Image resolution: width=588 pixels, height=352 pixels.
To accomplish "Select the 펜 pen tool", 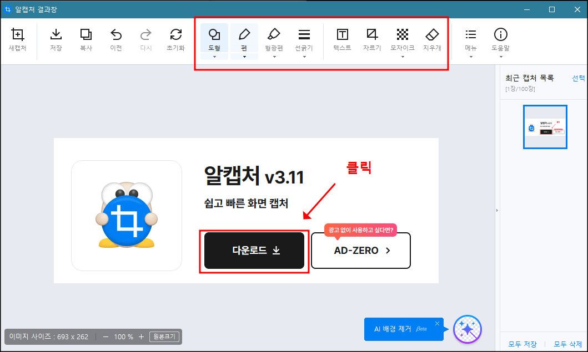I will (x=244, y=38).
